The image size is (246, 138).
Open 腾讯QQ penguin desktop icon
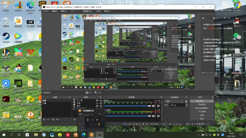[237, 22]
